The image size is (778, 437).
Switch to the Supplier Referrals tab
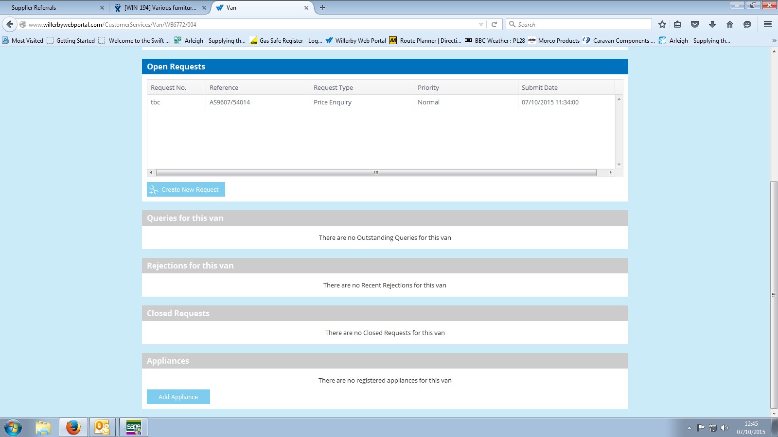pyautogui.click(x=53, y=8)
